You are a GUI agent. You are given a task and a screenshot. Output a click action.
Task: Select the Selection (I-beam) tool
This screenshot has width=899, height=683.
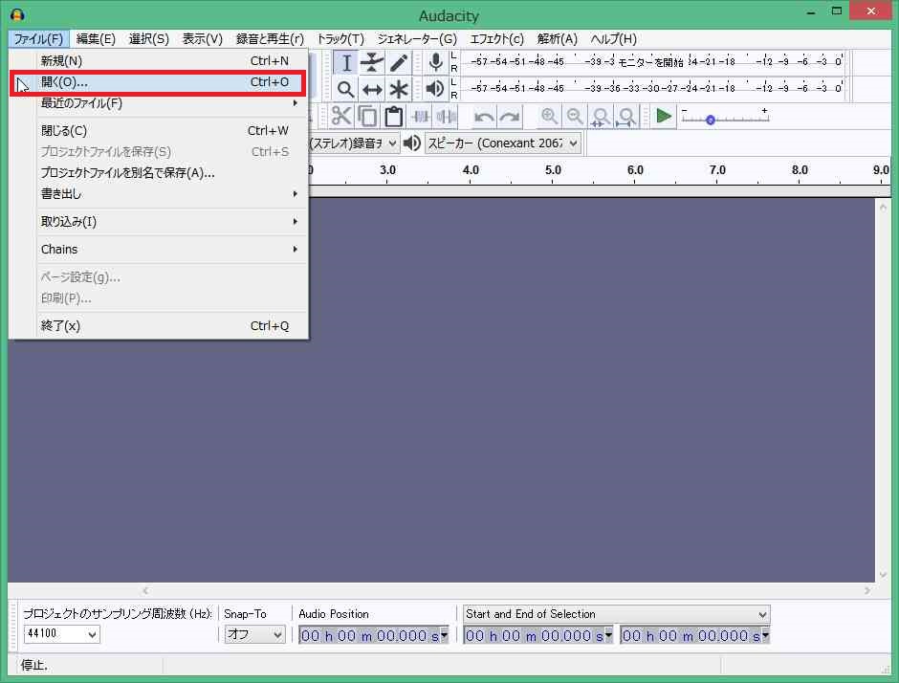[x=345, y=62]
